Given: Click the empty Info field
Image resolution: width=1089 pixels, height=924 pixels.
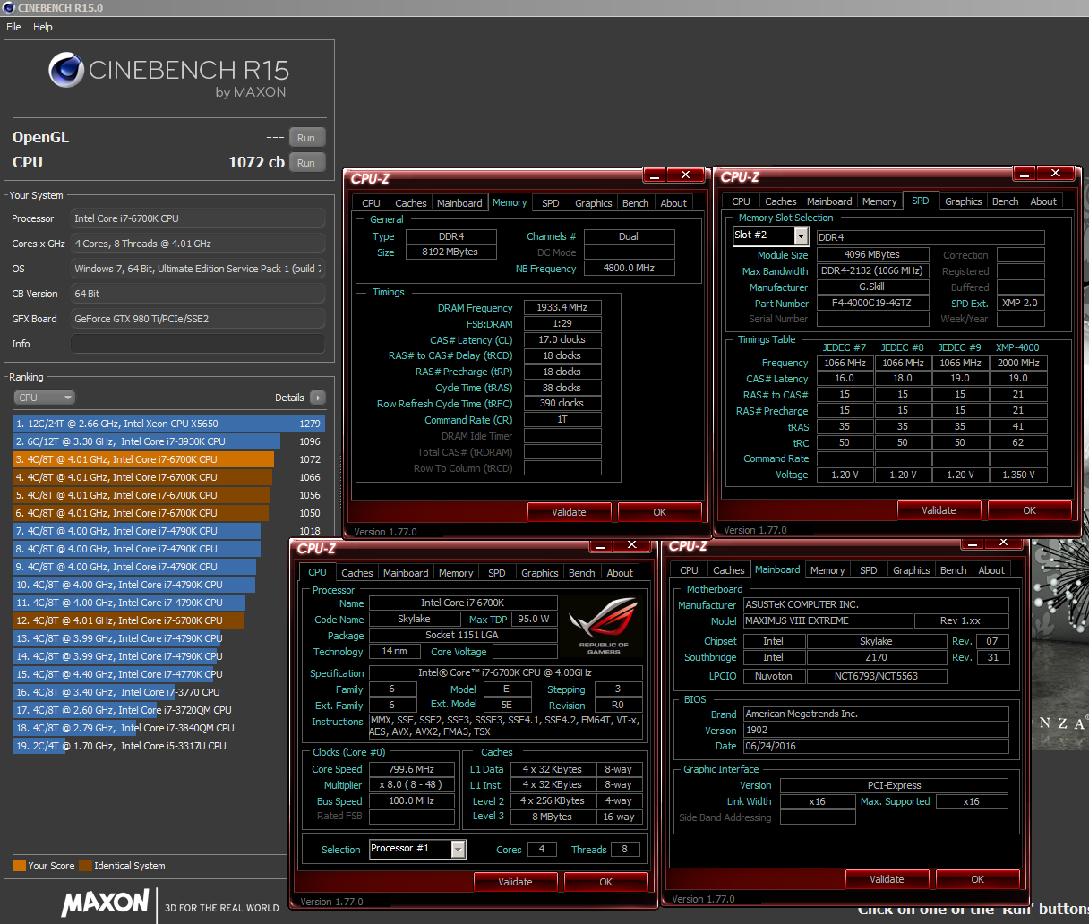Looking at the screenshot, I should pos(197,344).
